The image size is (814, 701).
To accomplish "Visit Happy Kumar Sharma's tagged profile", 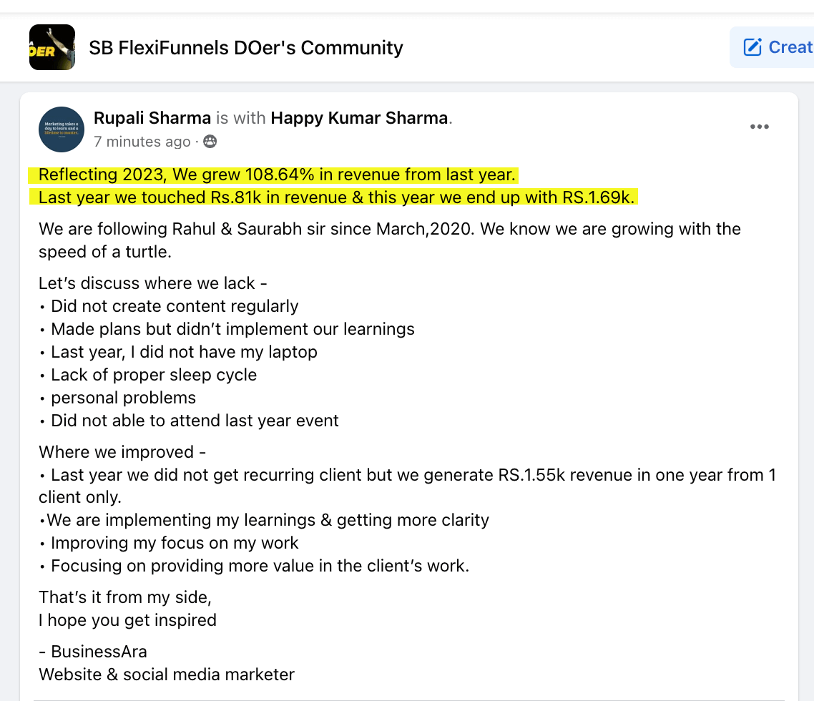I will coord(358,118).
